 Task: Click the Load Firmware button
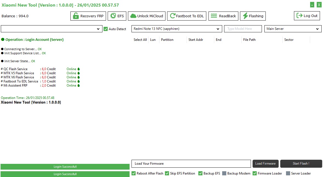(265, 164)
